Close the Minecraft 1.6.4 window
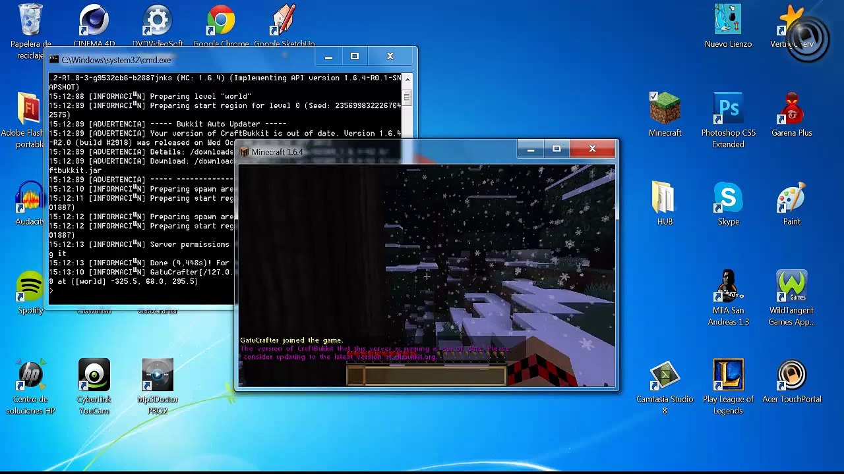The height and width of the screenshot is (474, 844). (x=592, y=149)
